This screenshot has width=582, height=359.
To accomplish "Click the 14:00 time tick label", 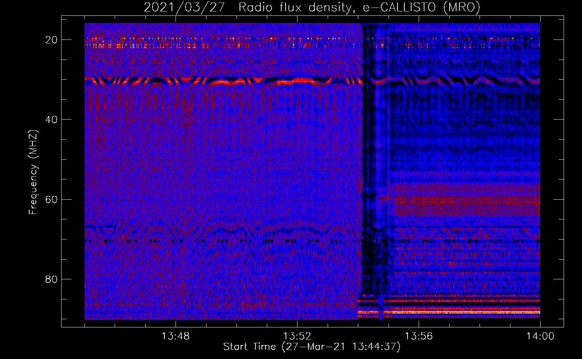I will pyautogui.click(x=540, y=336).
